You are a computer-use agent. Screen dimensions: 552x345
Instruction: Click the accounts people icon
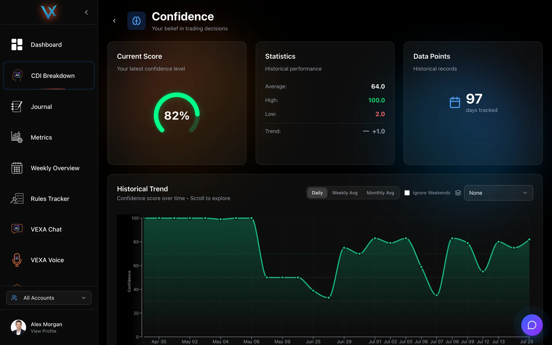pyautogui.click(x=14, y=298)
